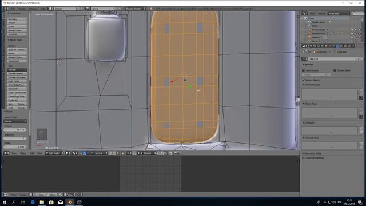The height and width of the screenshot is (206, 366).
Task: Enable the Auto Smooth checkbox
Action: [304, 70]
